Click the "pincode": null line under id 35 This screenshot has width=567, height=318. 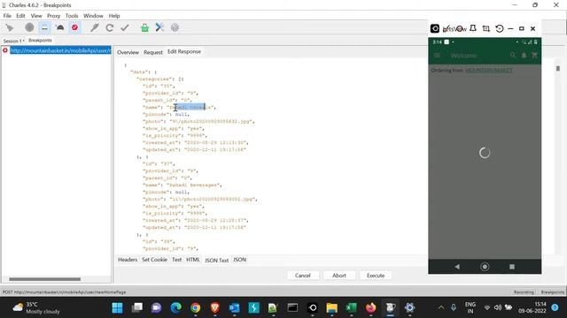pyautogui.click(x=166, y=114)
